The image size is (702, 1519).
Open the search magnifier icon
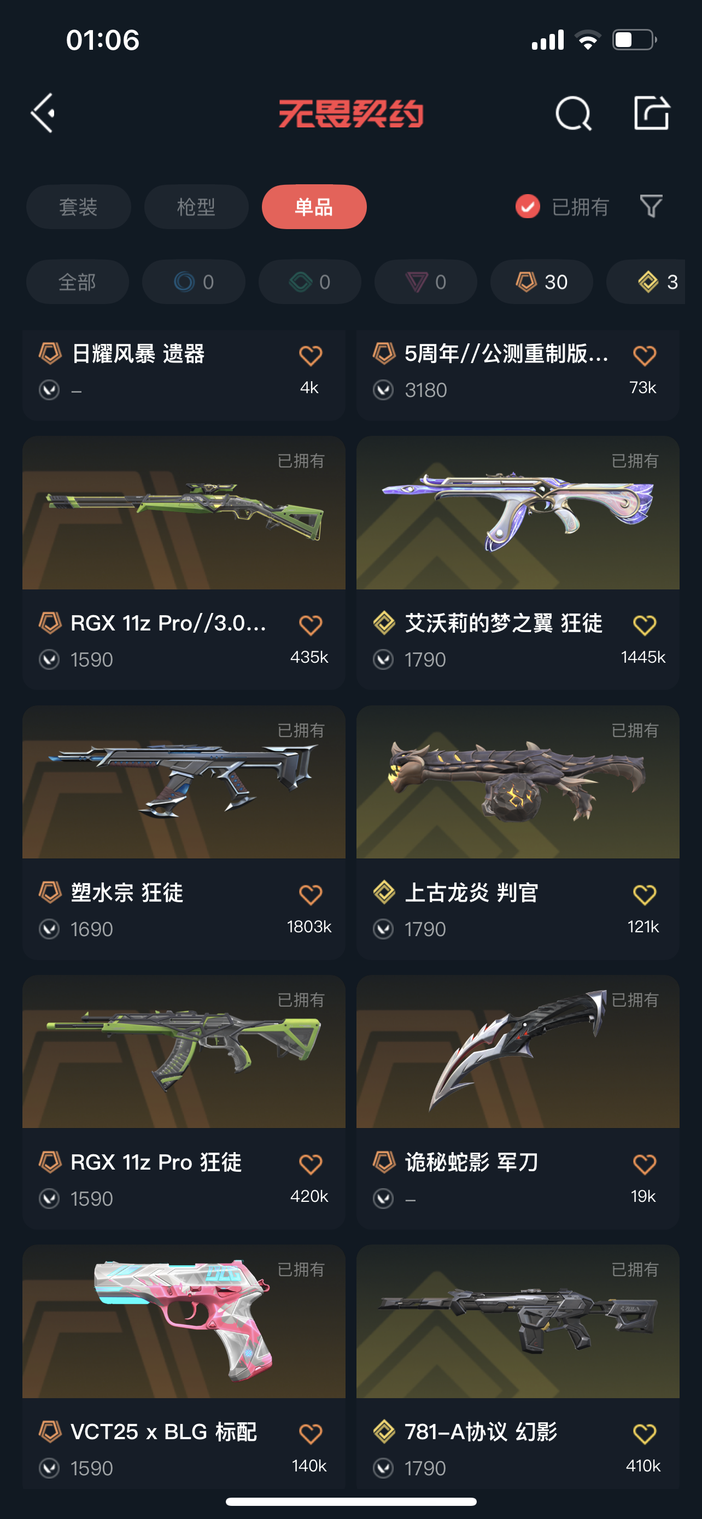[573, 113]
